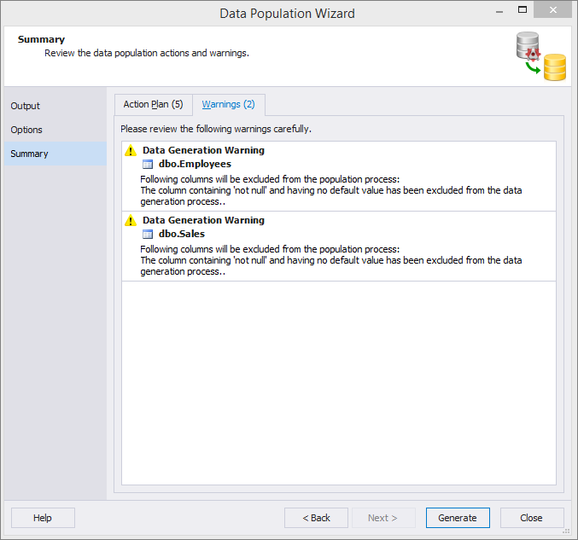Click the Data Population Wizard title text
Screen dimensions: 578x540
pyautogui.click(x=287, y=14)
